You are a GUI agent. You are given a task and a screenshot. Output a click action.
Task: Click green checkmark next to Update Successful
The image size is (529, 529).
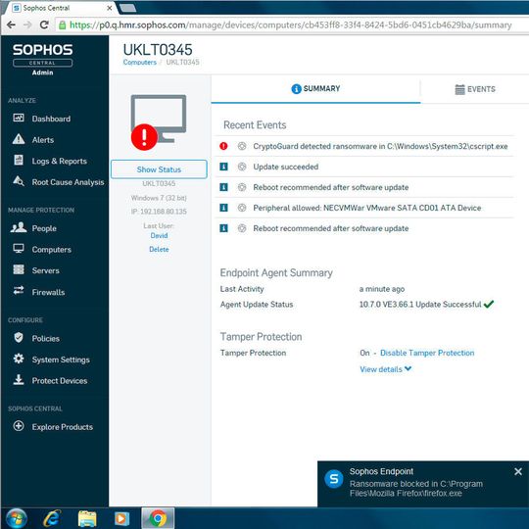tap(489, 304)
